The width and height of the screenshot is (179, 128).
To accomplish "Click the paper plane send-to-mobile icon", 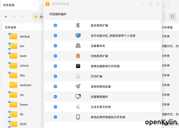I will point(78,87).
